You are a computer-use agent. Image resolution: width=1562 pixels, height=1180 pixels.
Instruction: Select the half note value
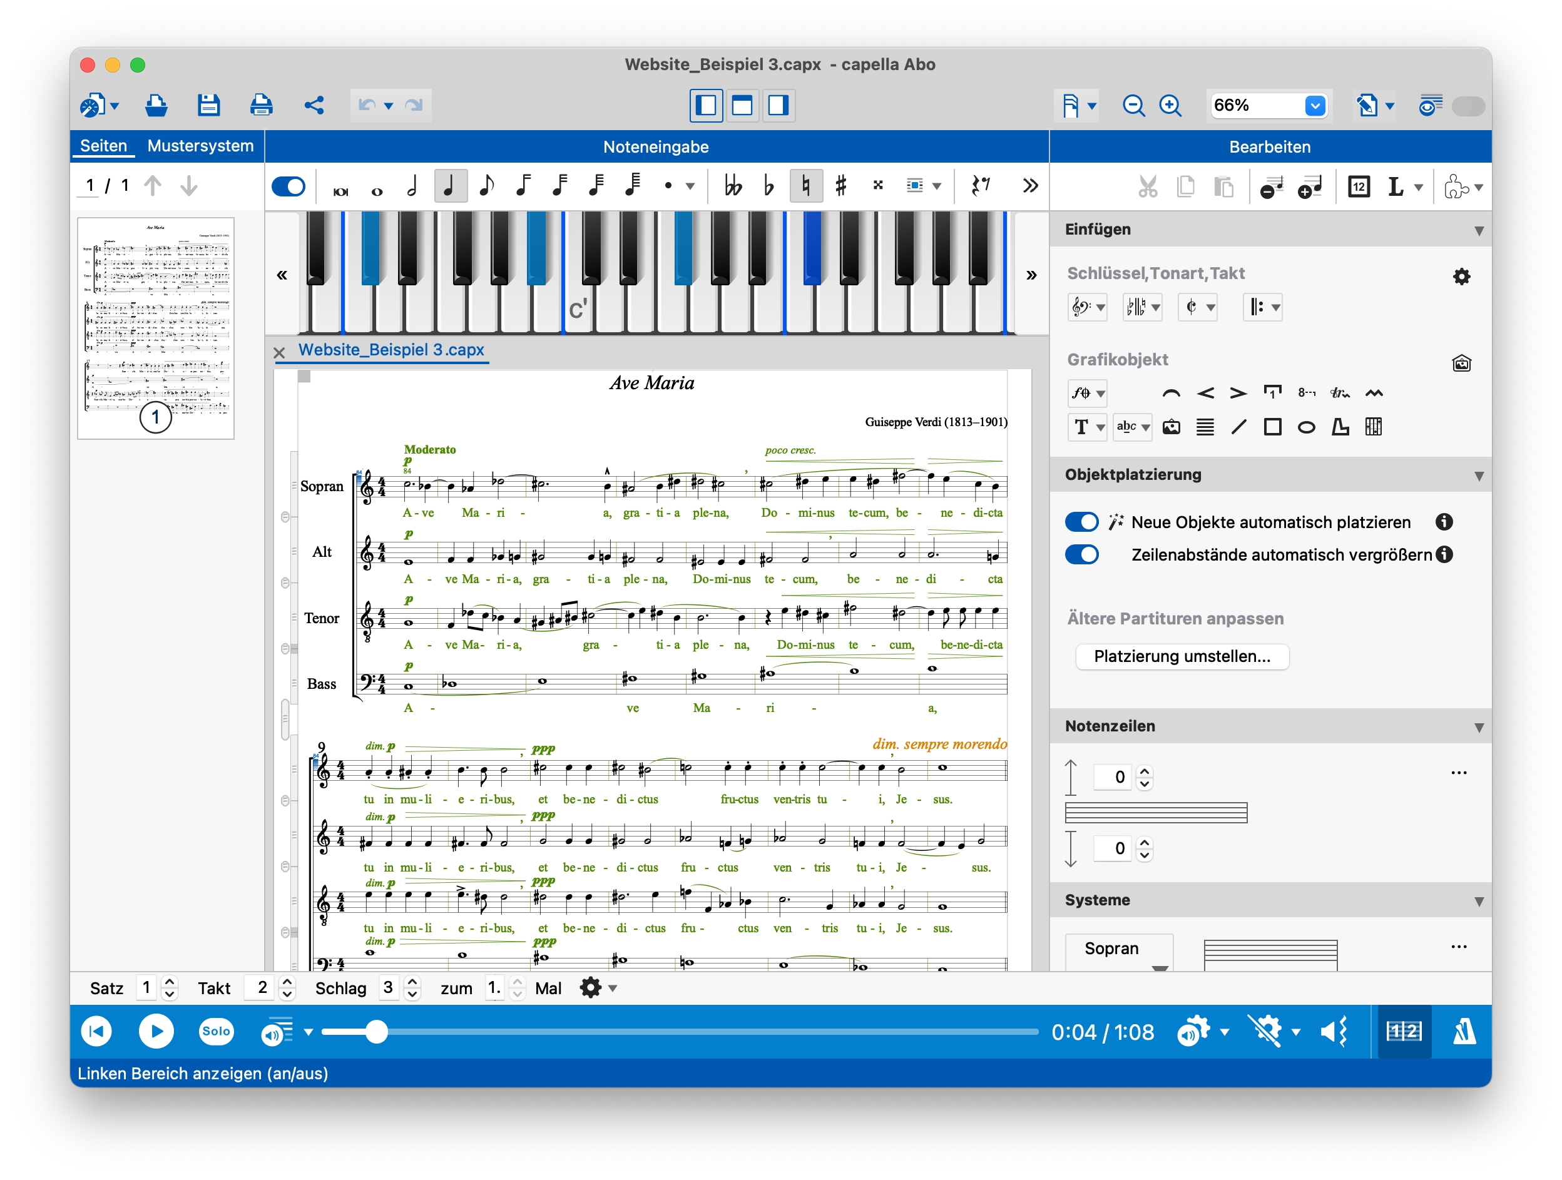pyautogui.click(x=412, y=186)
